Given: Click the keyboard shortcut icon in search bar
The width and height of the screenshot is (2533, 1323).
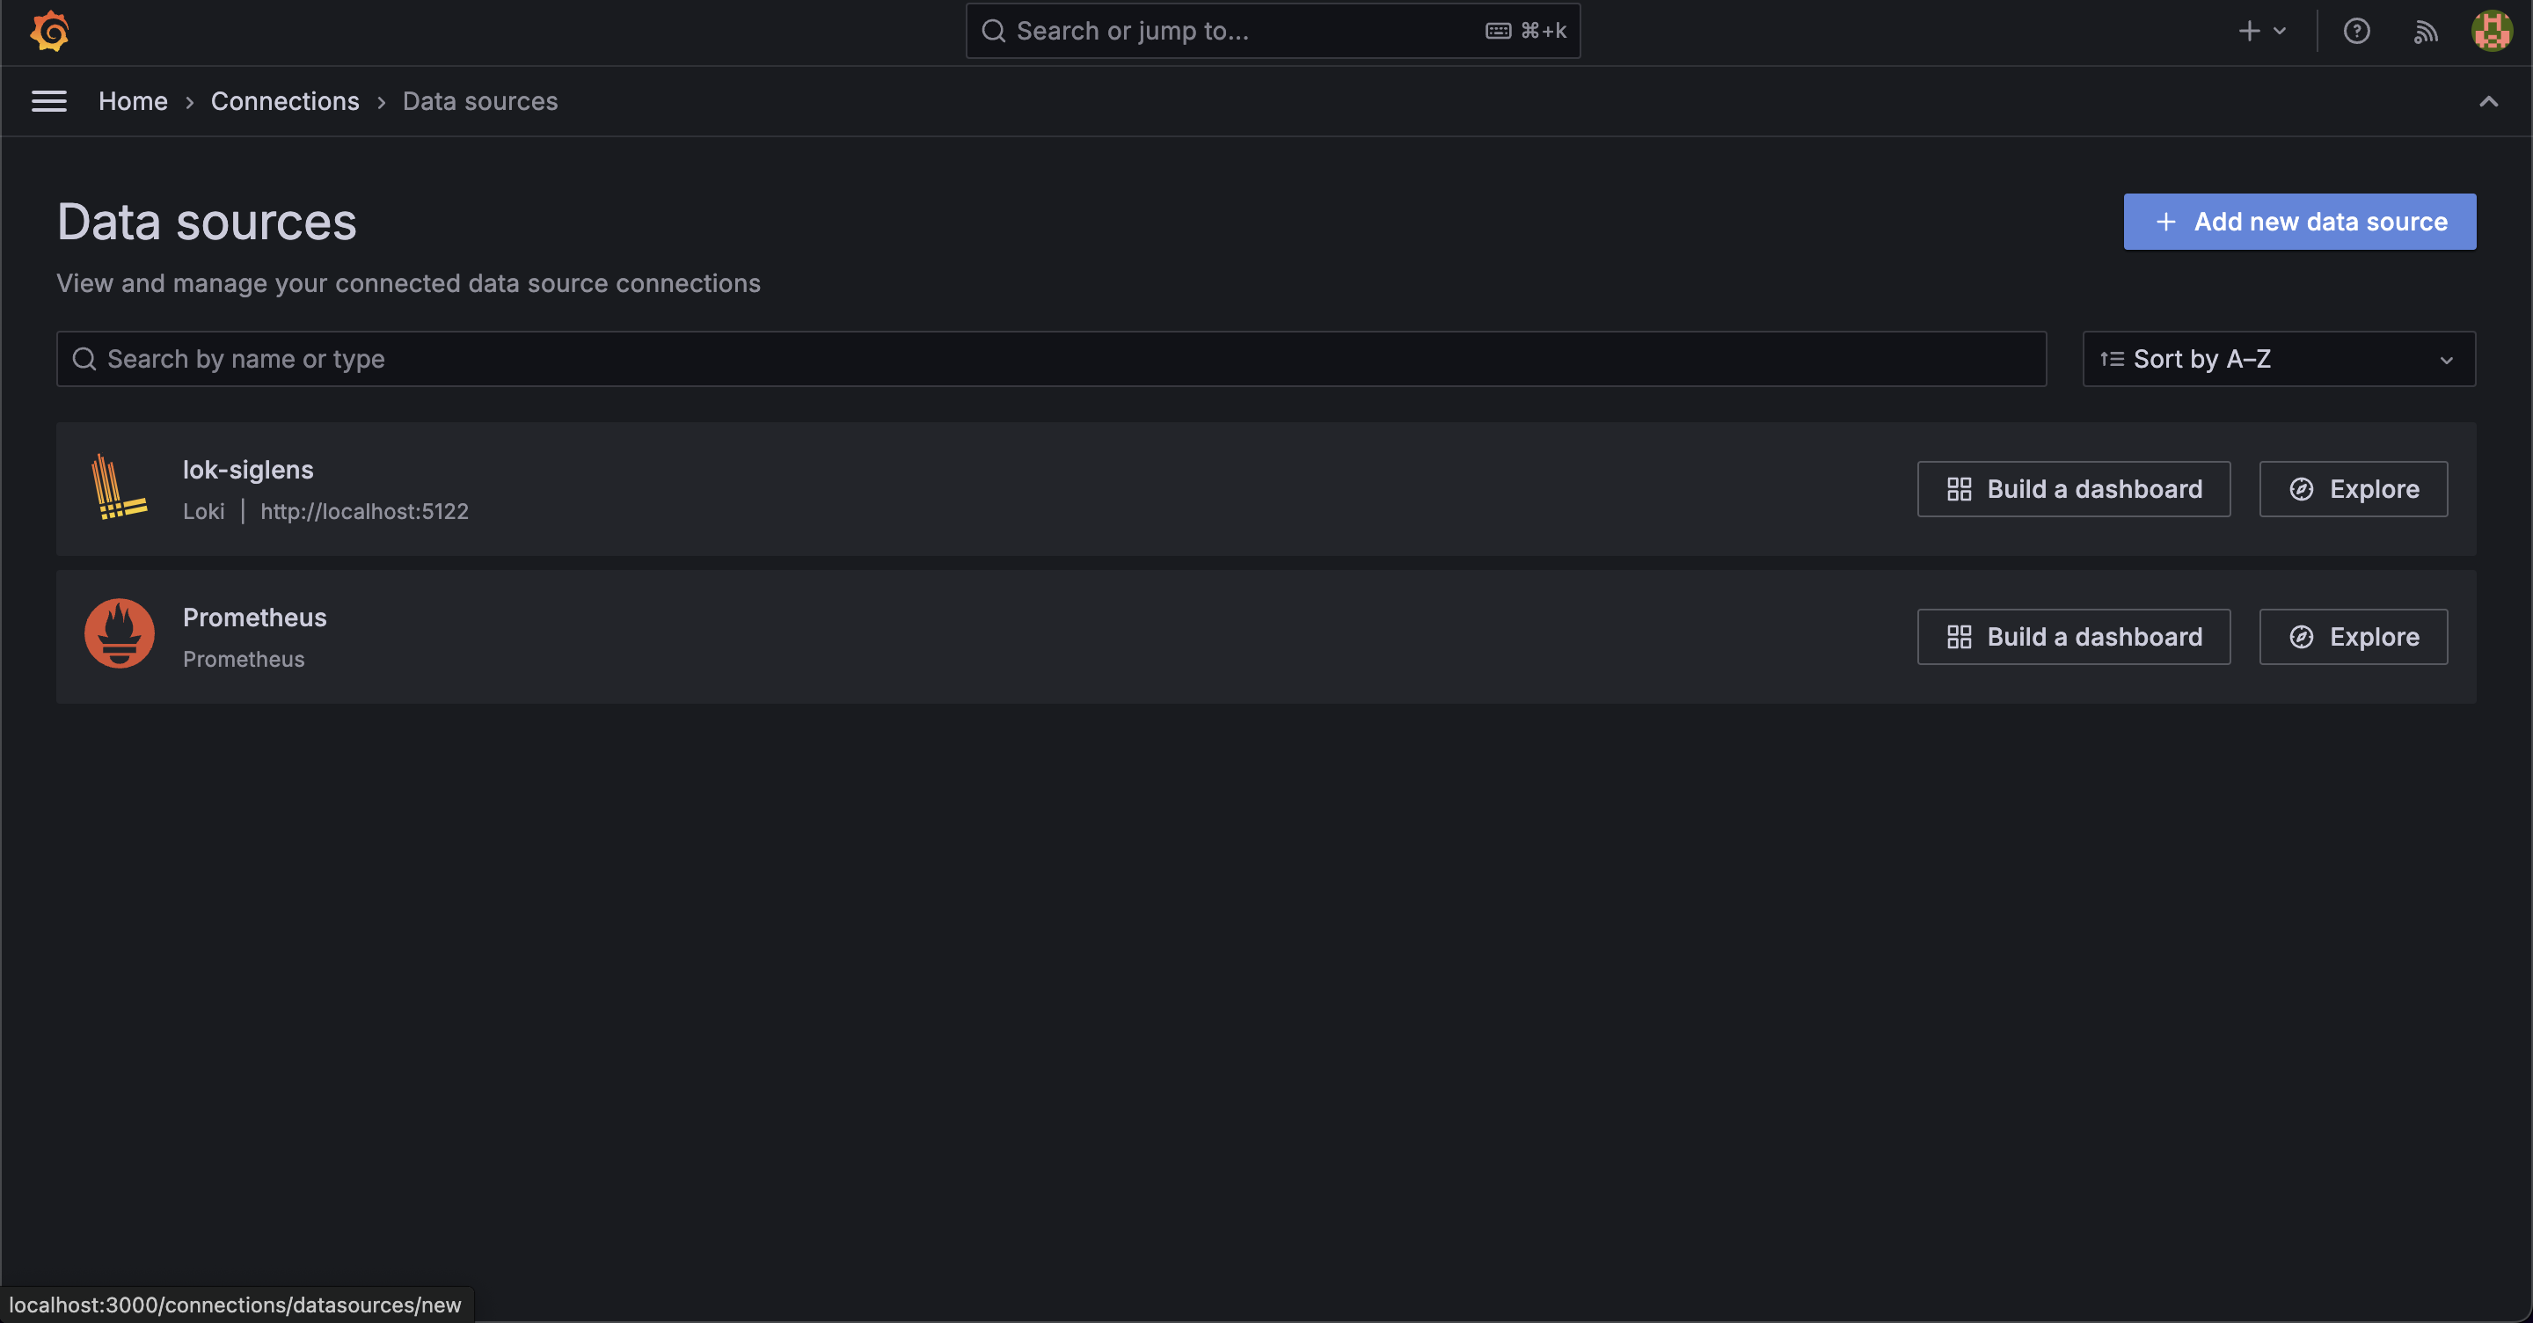Looking at the screenshot, I should coord(1498,32).
